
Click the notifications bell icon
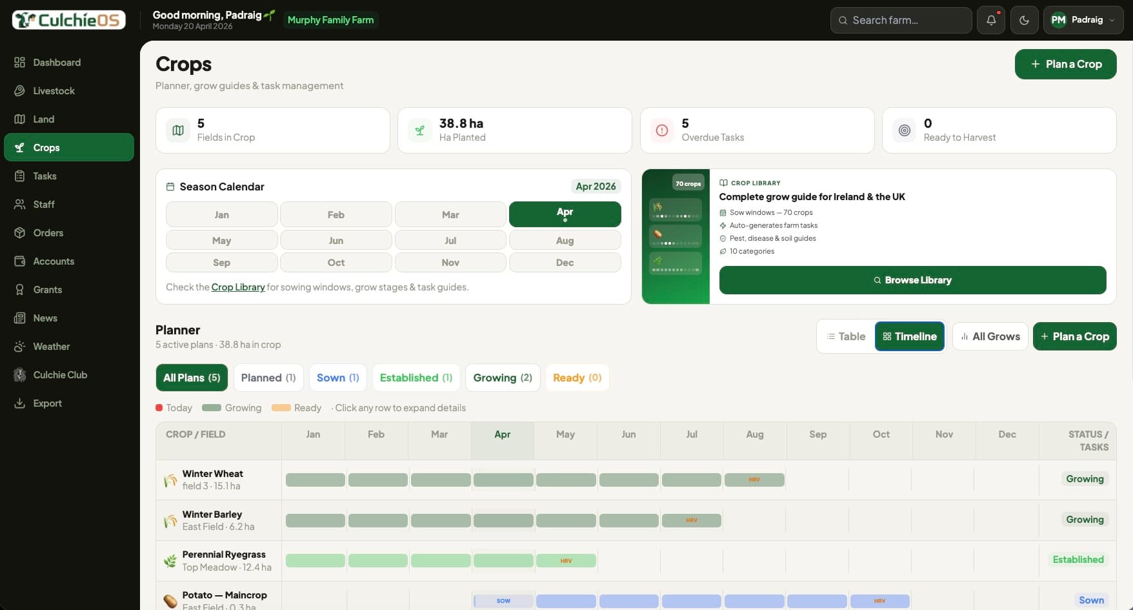(x=991, y=20)
